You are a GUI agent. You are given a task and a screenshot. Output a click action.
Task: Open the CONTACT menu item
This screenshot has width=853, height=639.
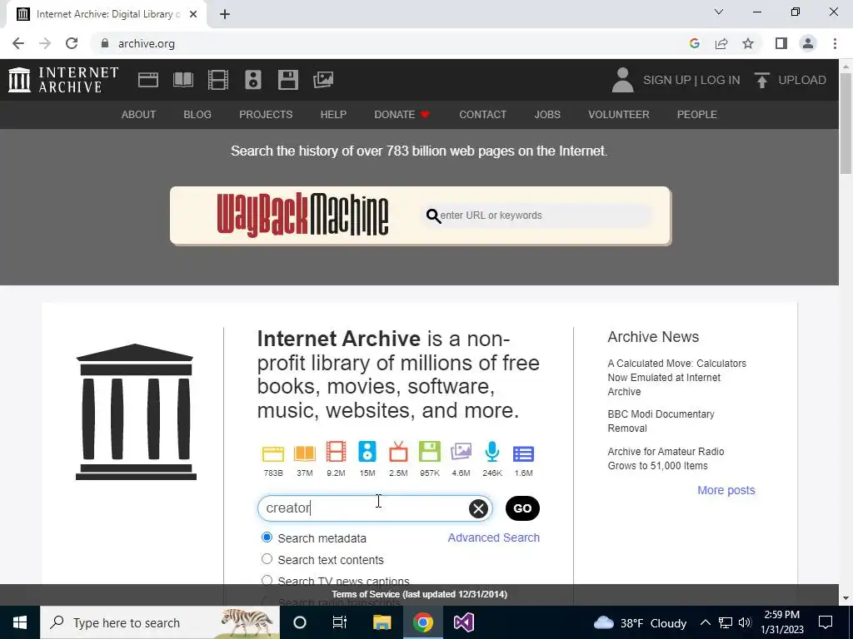(x=482, y=115)
